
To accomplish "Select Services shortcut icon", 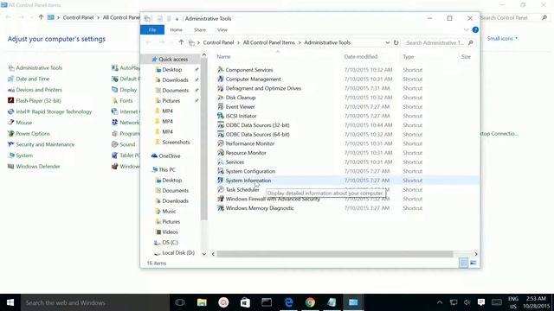I will [x=221, y=162].
